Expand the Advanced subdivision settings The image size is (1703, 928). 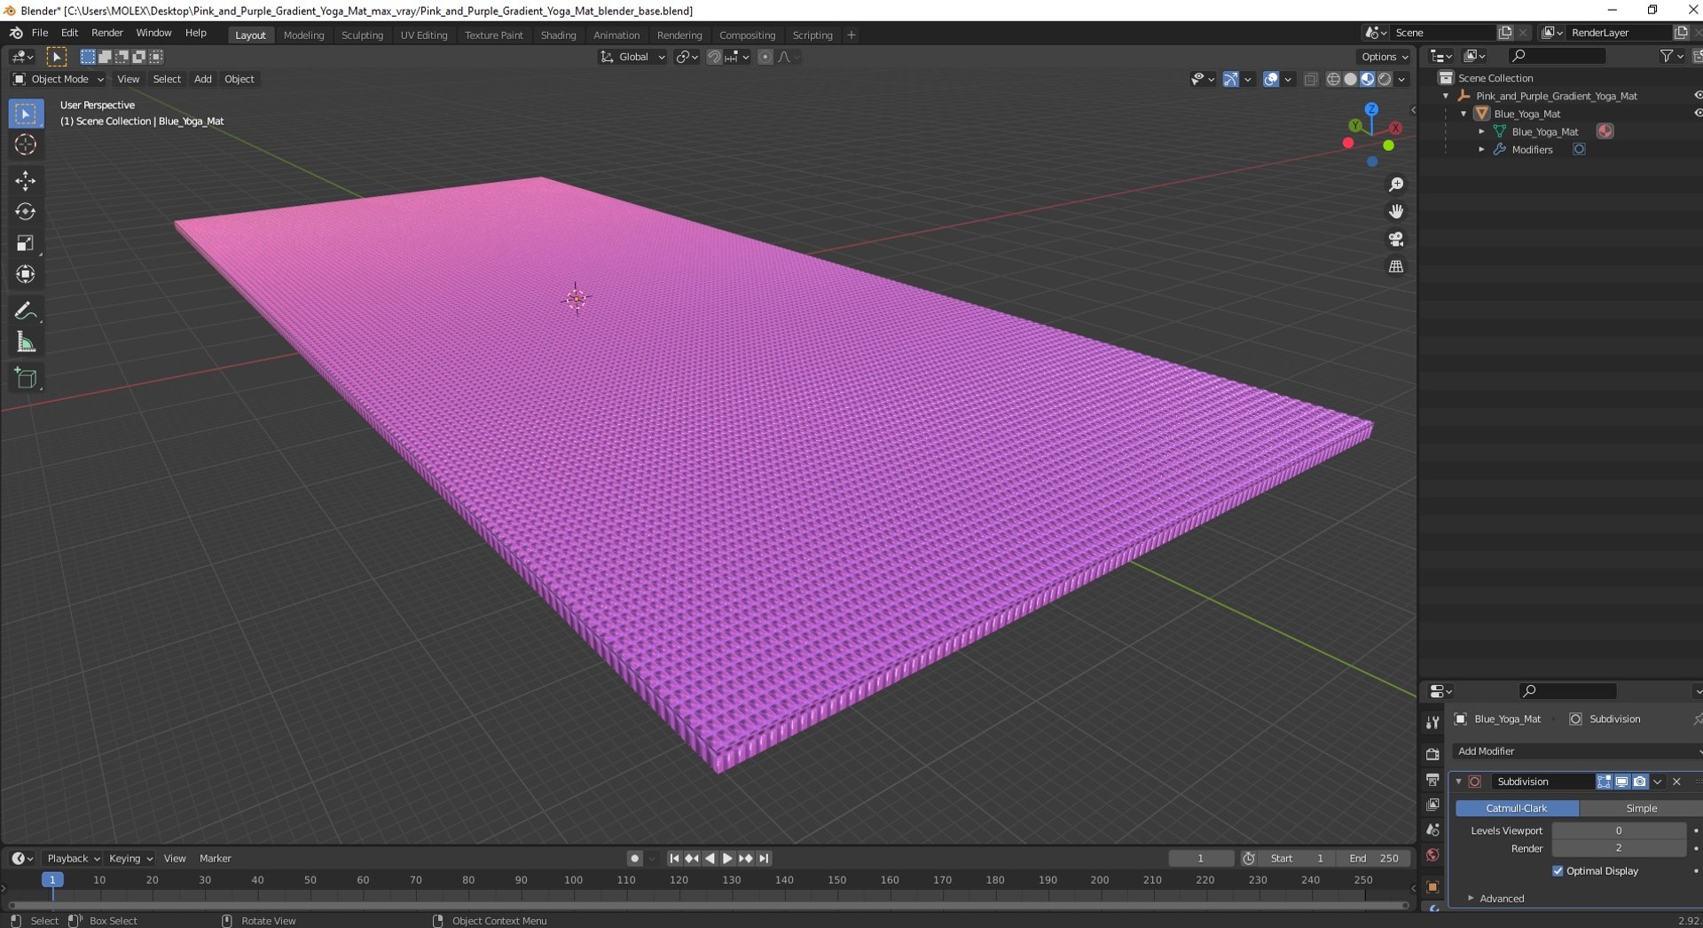tap(1501, 899)
